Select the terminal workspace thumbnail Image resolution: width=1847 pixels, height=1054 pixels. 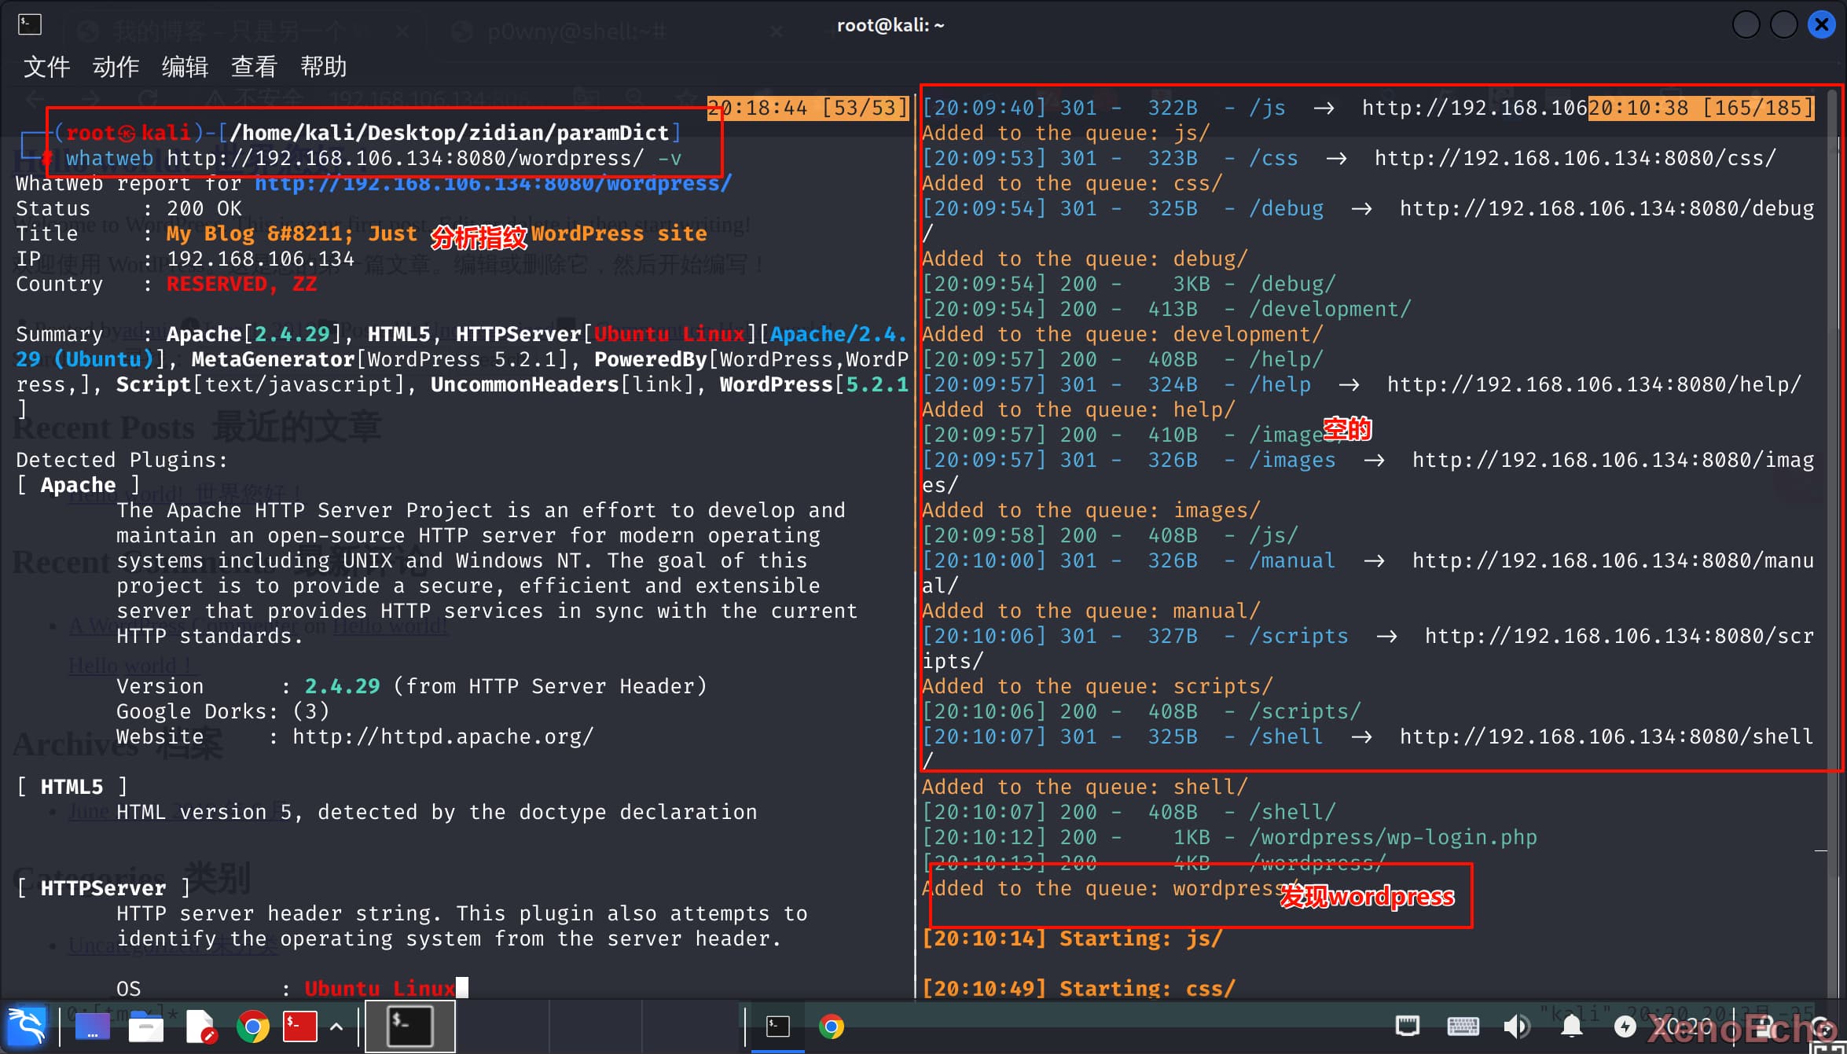pos(410,1026)
